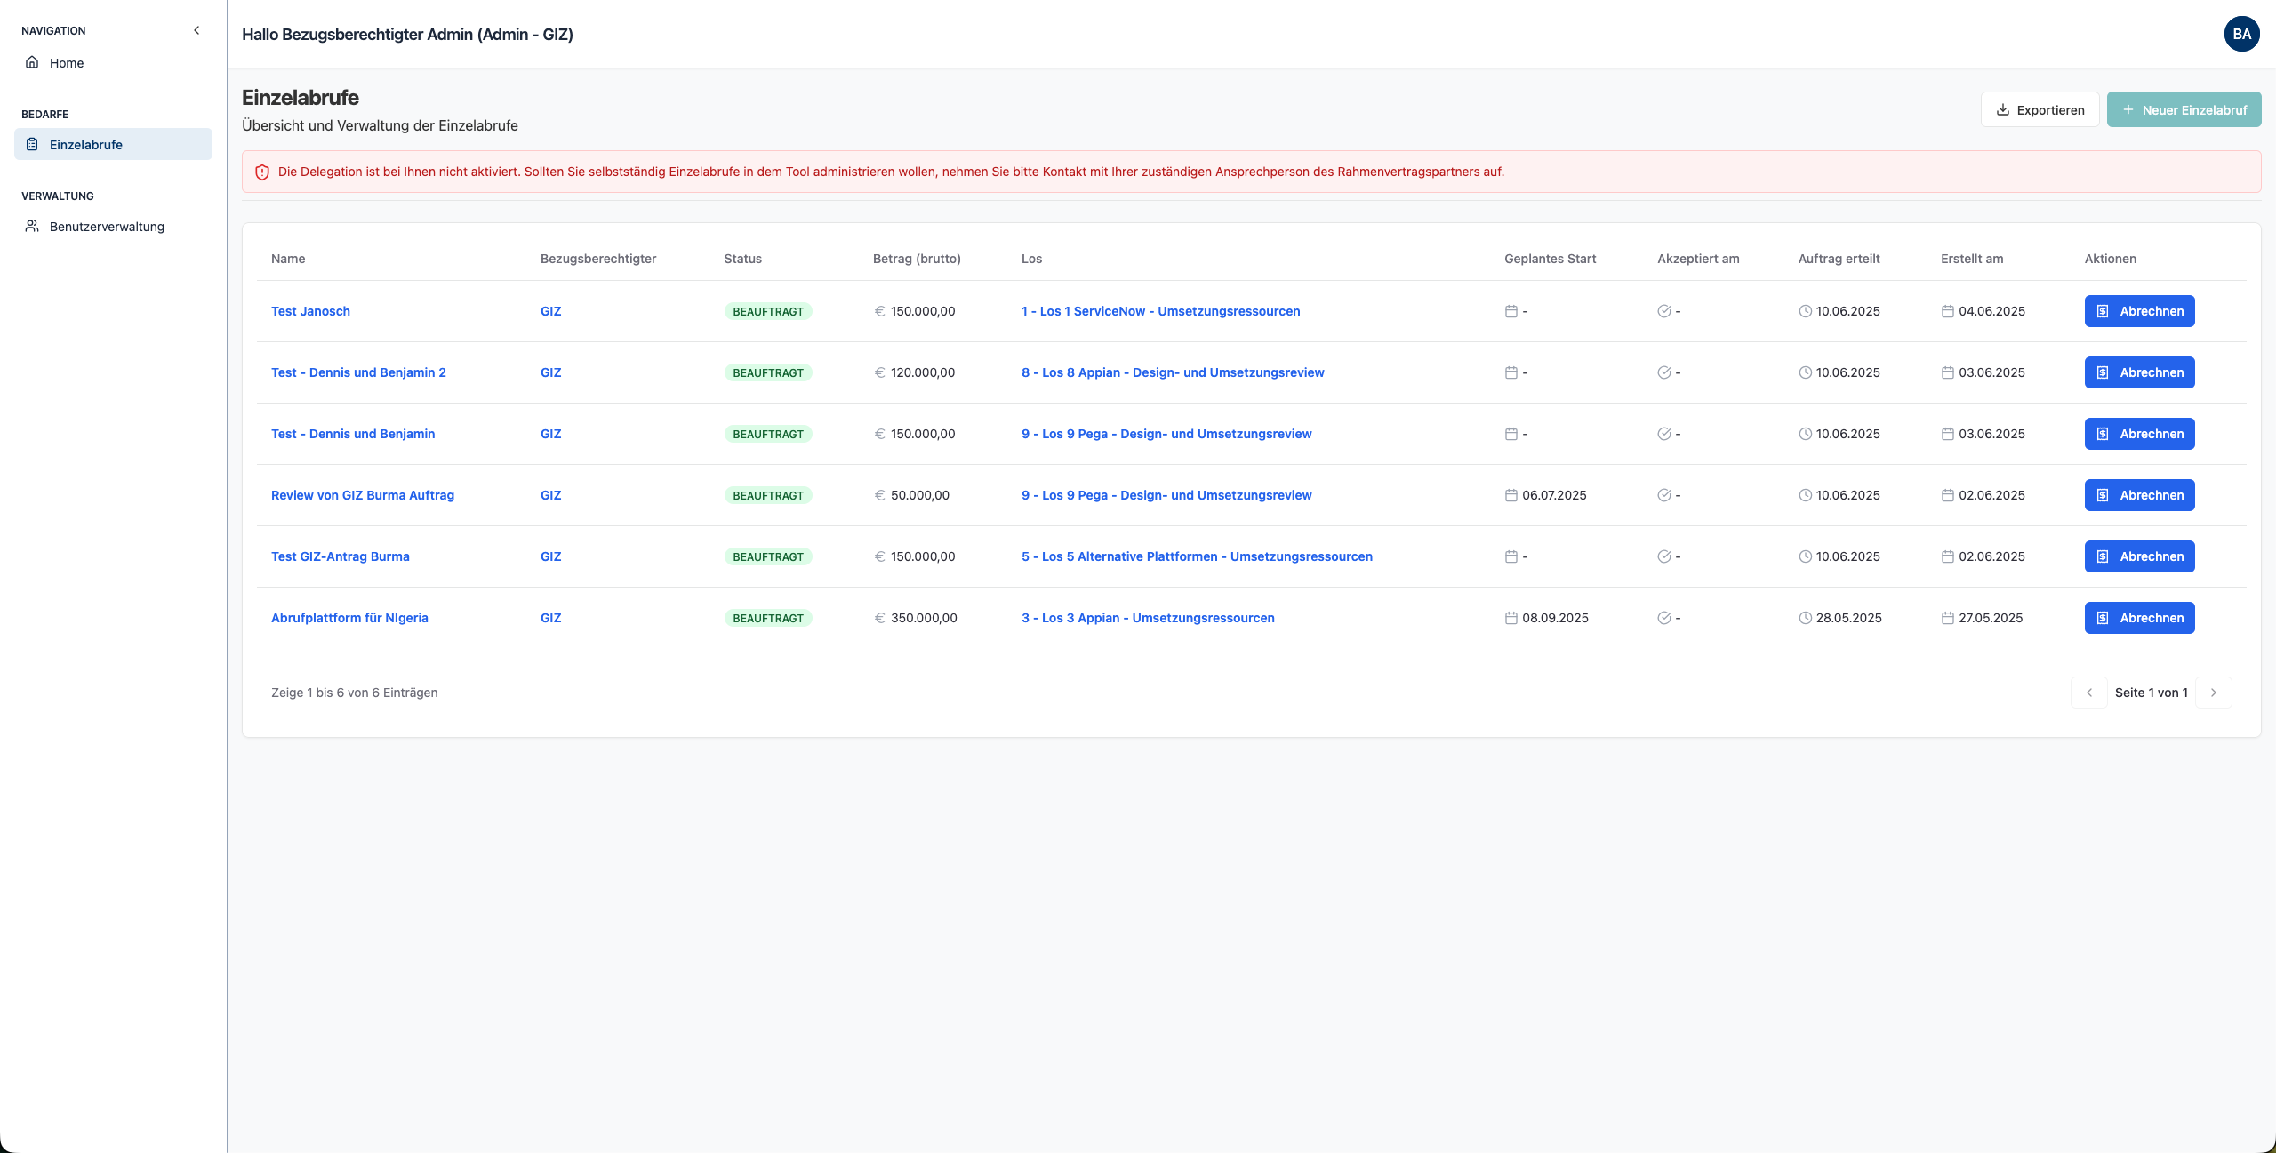Click calendar icon beside 04.06.2025

tap(1947, 311)
